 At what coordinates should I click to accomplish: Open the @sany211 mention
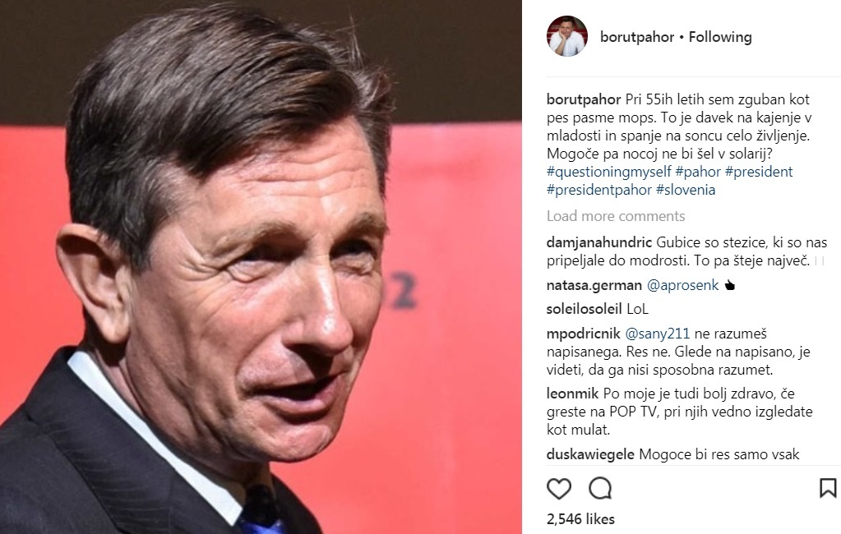tap(657, 334)
